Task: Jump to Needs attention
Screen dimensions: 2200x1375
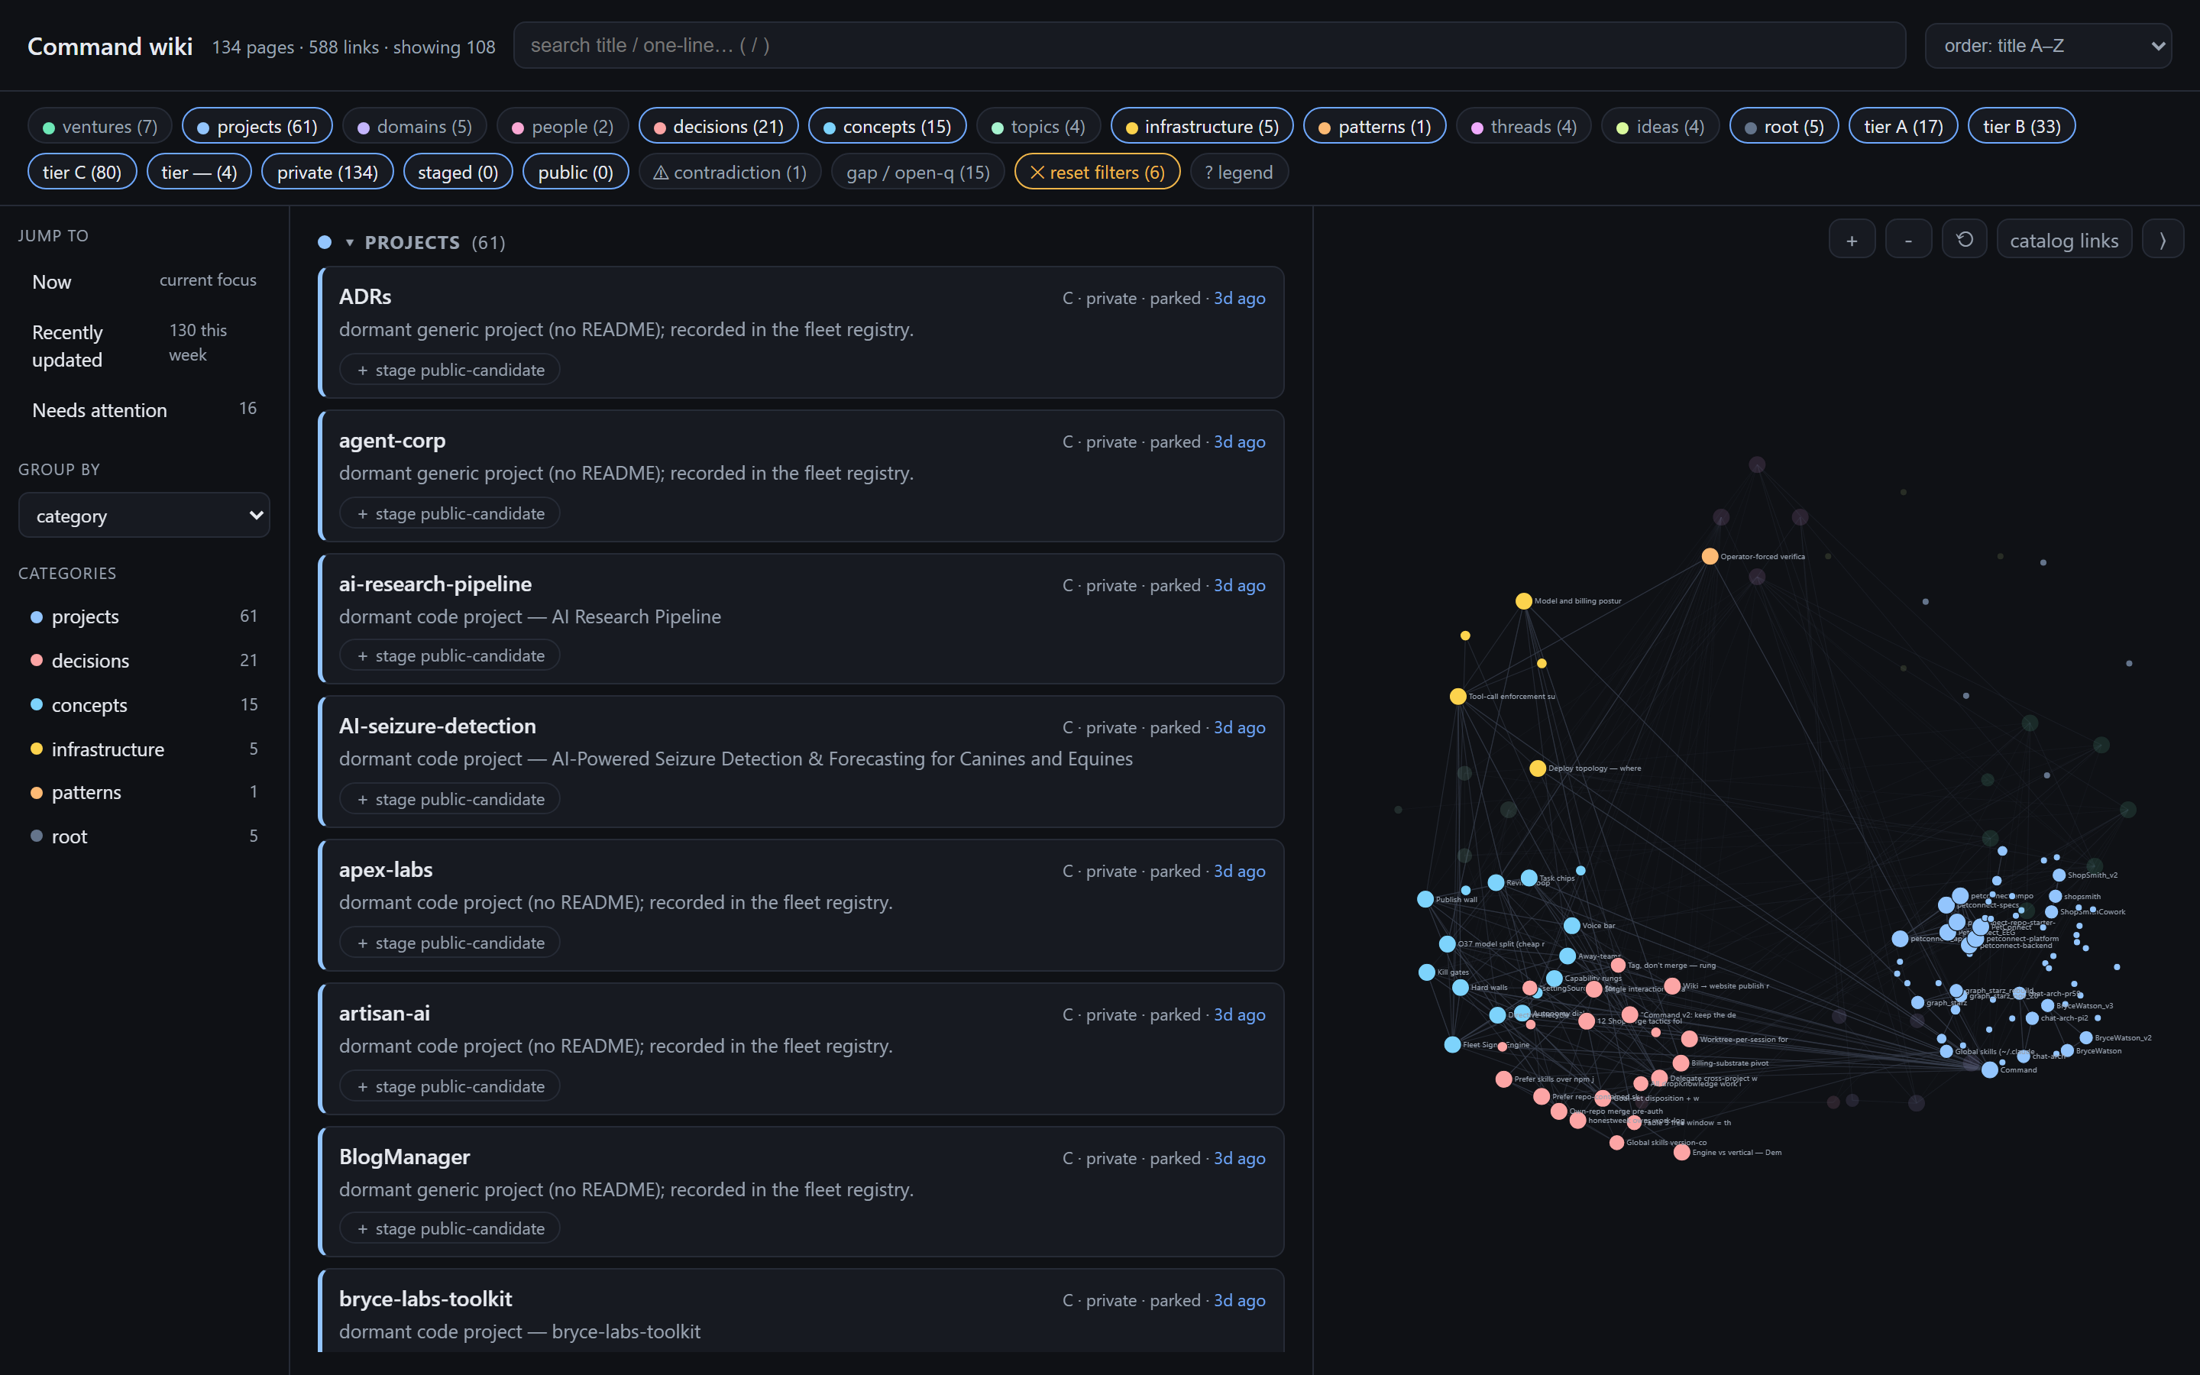Action: click(x=144, y=409)
